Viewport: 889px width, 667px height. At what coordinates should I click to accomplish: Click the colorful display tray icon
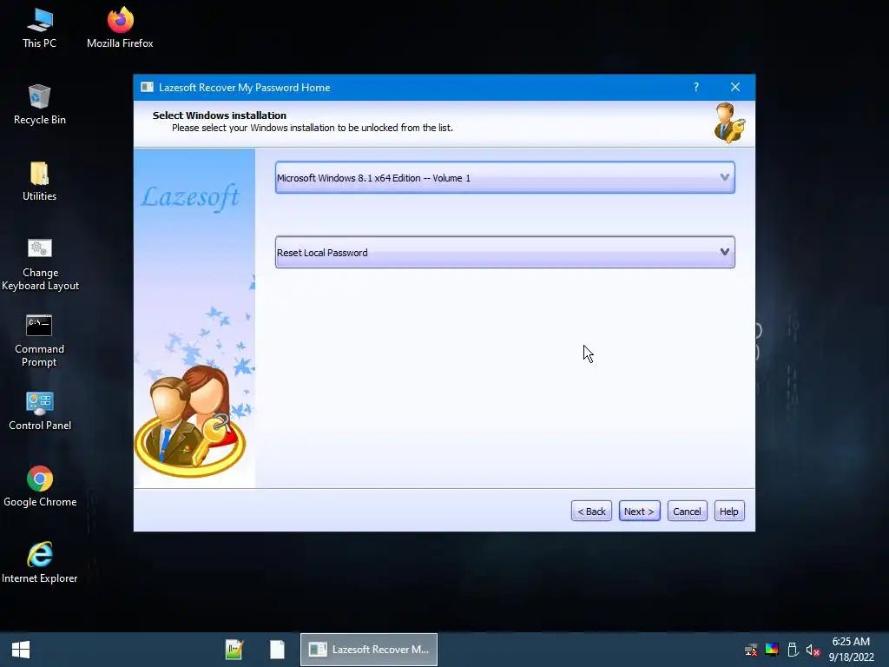pos(772,650)
